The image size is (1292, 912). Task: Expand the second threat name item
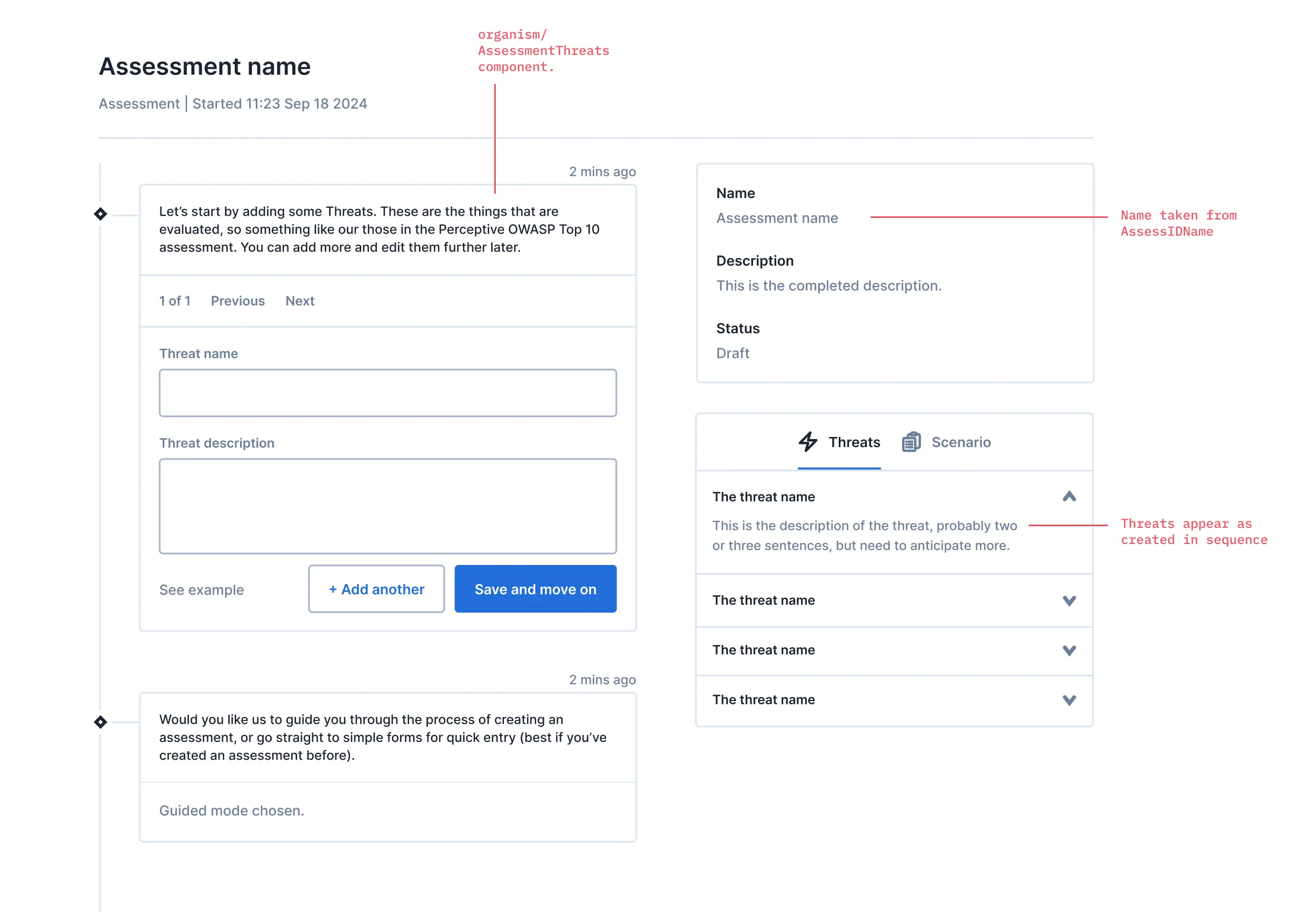click(1069, 600)
